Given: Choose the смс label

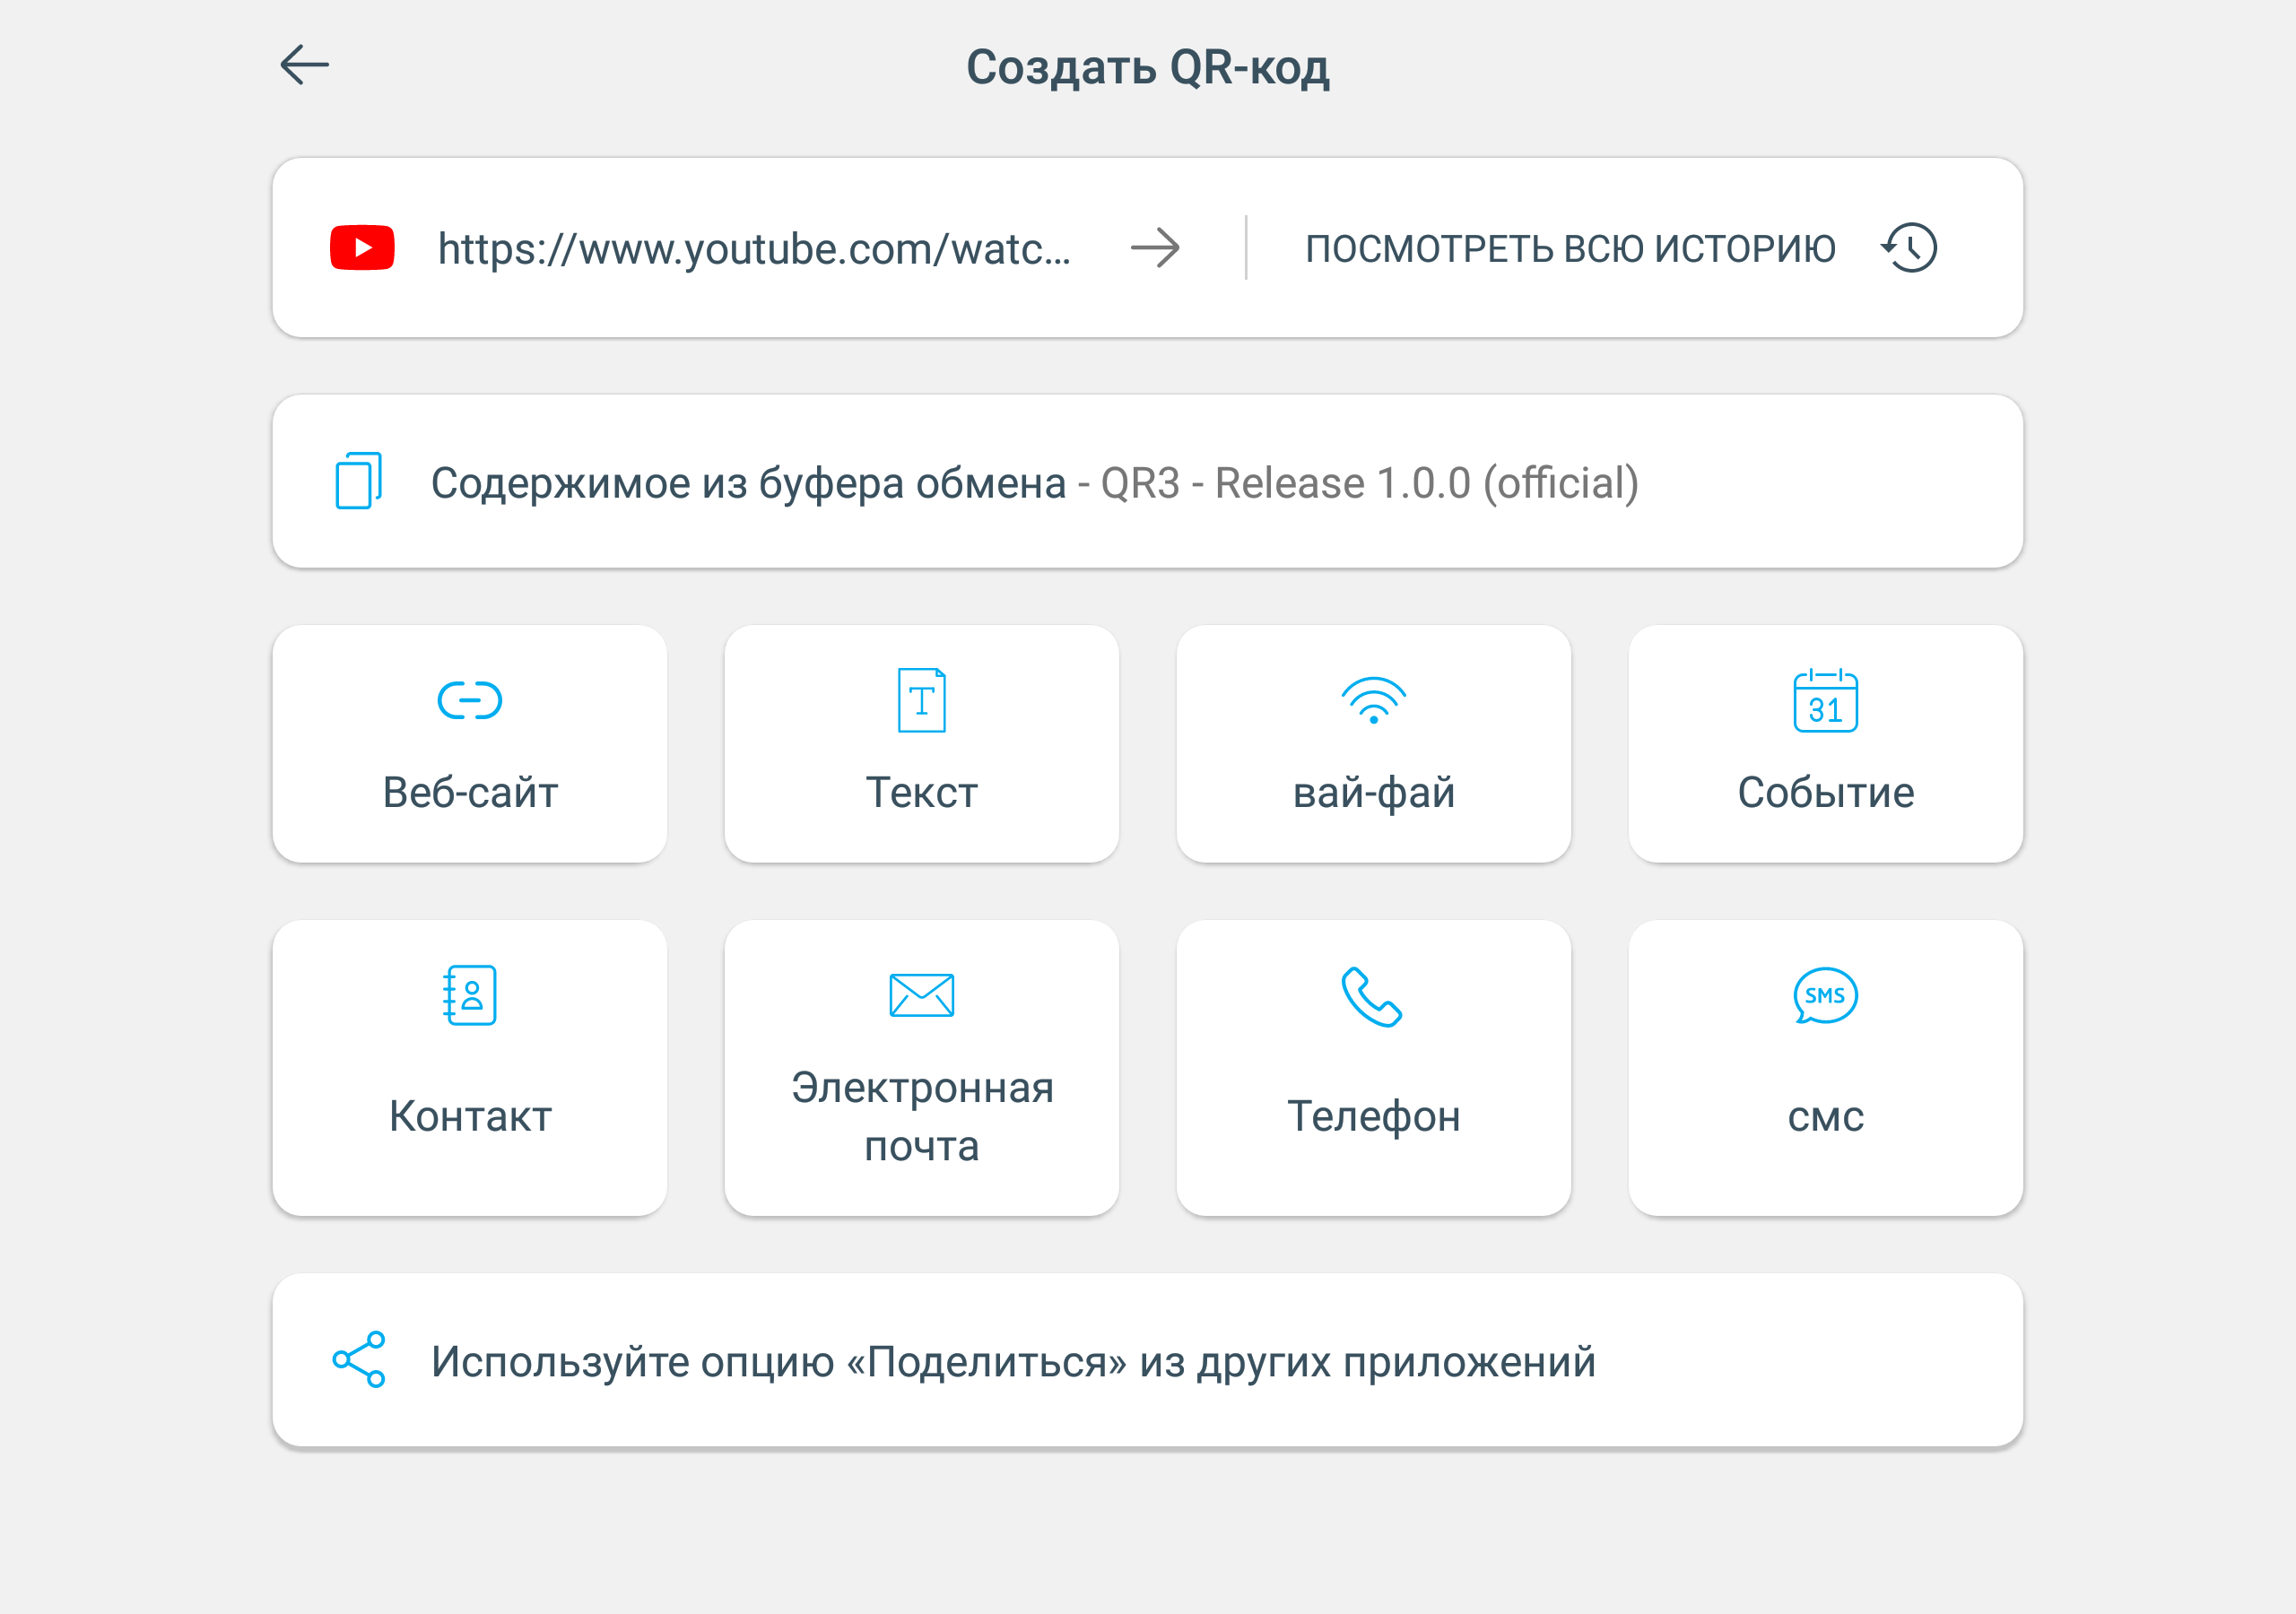Looking at the screenshot, I should 1825,1118.
